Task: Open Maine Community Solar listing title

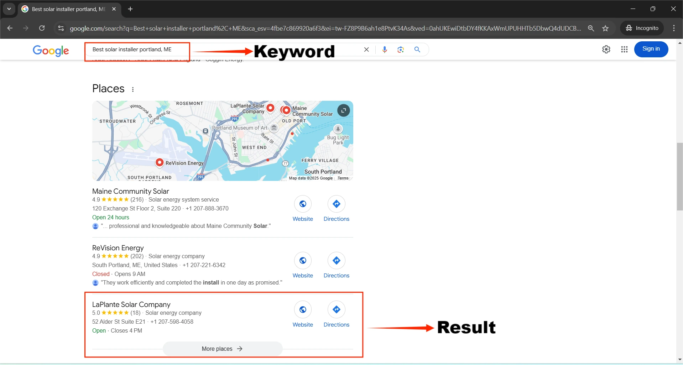Action: 130,191
